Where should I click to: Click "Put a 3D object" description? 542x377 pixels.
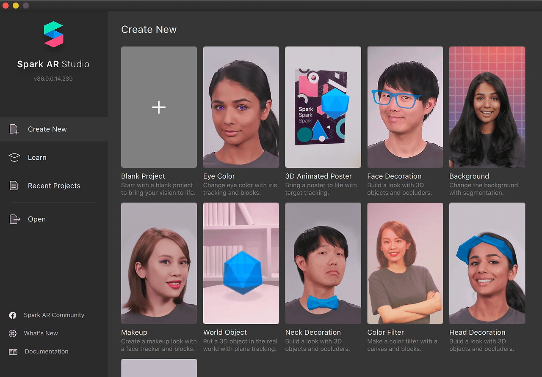(241, 345)
